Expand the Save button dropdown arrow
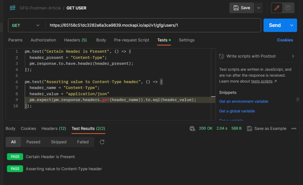This screenshot has height=185, width=303. pyautogui.click(x=259, y=8)
